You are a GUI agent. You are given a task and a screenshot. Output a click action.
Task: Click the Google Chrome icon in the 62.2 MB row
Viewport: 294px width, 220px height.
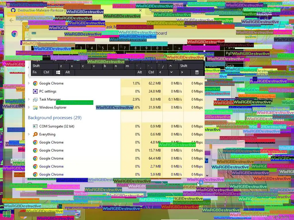pos(35,83)
